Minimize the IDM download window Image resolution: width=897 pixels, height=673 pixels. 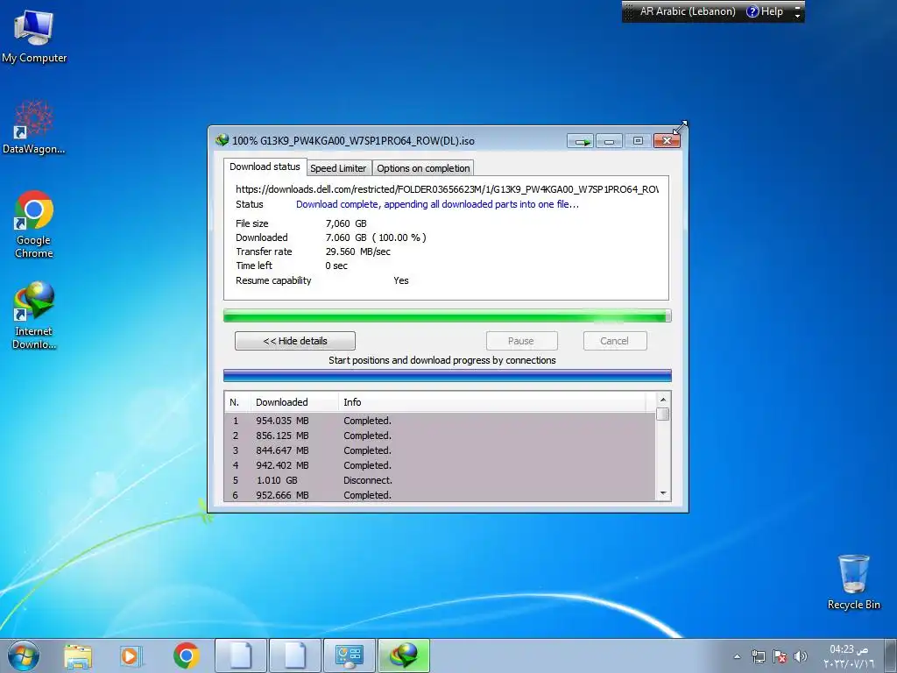coord(610,141)
